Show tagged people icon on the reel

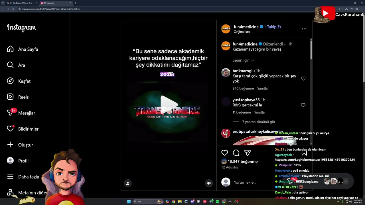[128, 183]
